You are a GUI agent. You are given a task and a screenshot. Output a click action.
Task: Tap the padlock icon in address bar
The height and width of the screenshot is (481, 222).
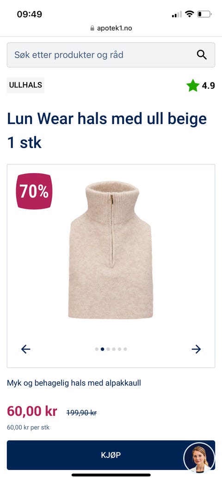pos(92,28)
